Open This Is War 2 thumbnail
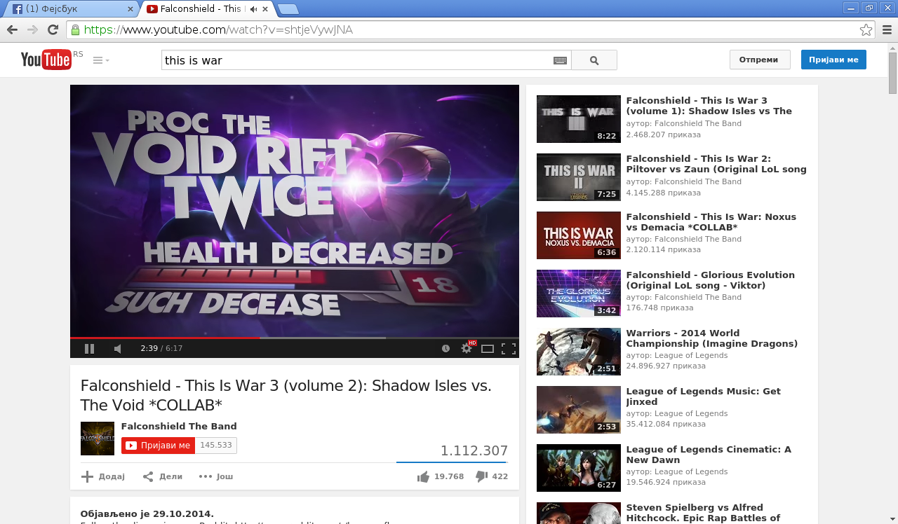Image resolution: width=898 pixels, height=524 pixels. pyautogui.click(x=579, y=177)
